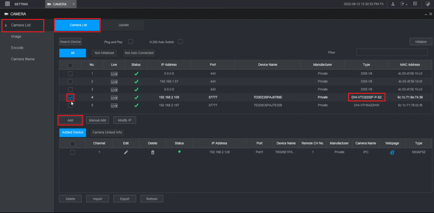The width and height of the screenshot is (434, 213).
Task: Click the user account icon
Action: click(393, 4)
